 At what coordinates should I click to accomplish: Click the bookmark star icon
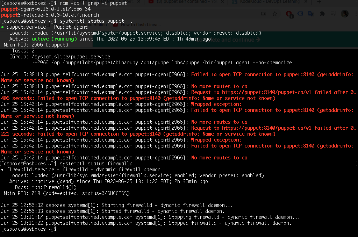[x=275, y=14]
